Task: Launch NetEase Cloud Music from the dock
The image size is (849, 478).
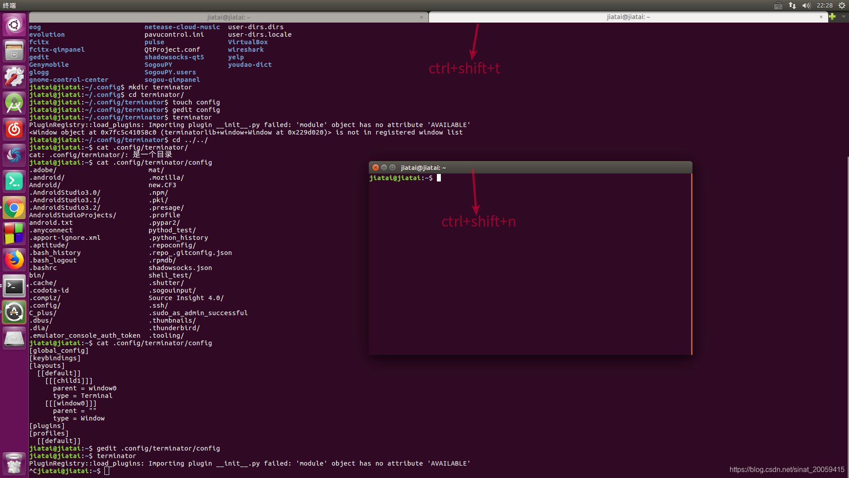Action: pyautogui.click(x=14, y=130)
